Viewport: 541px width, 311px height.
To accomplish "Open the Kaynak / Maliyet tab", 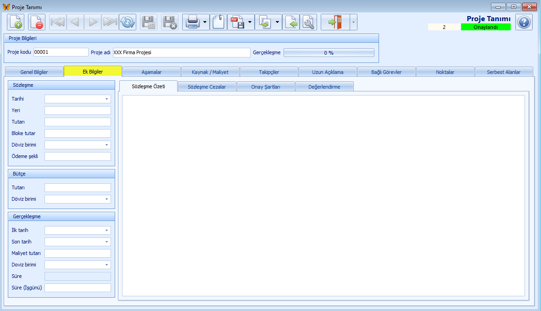I will [x=210, y=72].
